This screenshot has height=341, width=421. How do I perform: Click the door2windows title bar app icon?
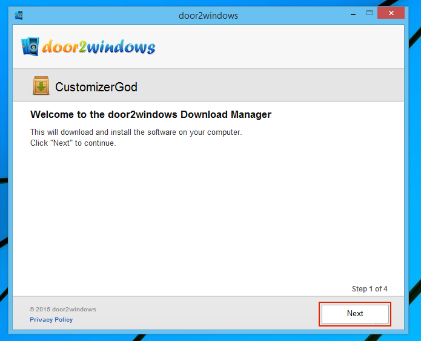(x=19, y=15)
